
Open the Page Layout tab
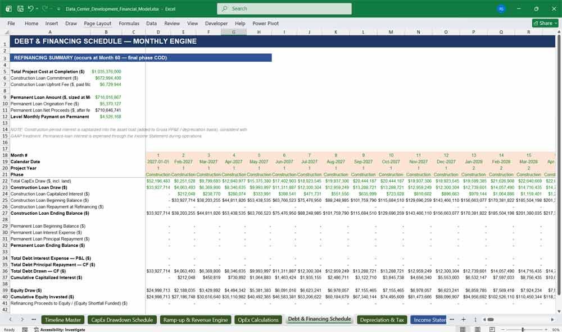click(97, 23)
